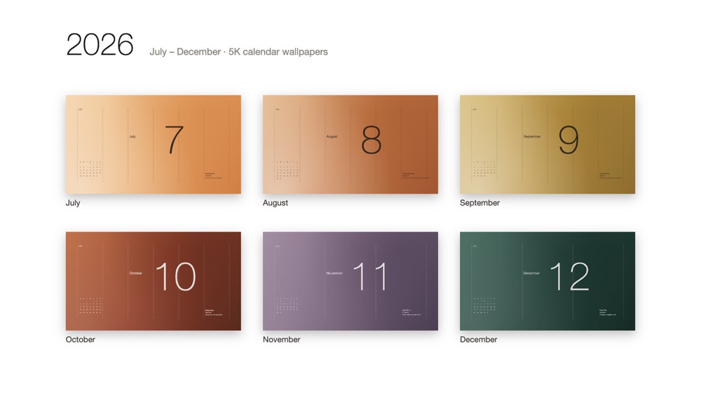Open the December dark green wallpaper thumbnail
This screenshot has height=395, width=701.
pyautogui.click(x=547, y=281)
